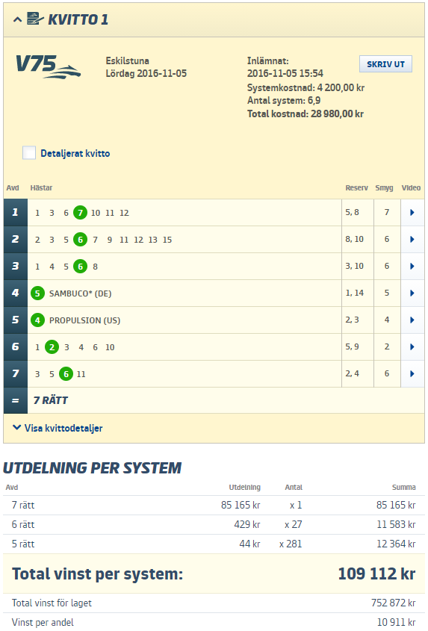This screenshot has width=428, height=631.
Task: Click the receipt icon beside Kvitto 1
Action: pyautogui.click(x=35, y=19)
